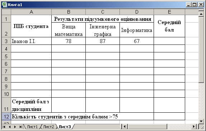Click cell 'Середній бал з дисципліни'
The width and height of the screenshot is (206, 131).
pyautogui.click(x=31, y=105)
